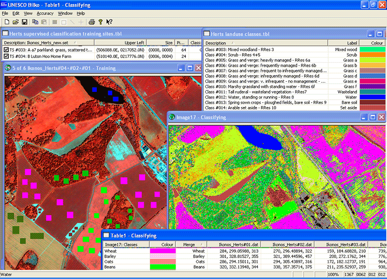Open the Accuracy menu
Screen dimensions: 387x279
click(45, 14)
